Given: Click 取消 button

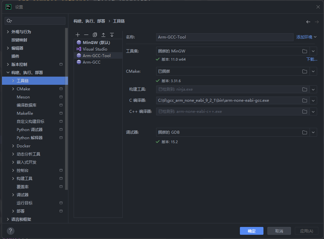Looking at the screenshot, I should coord(279,231).
